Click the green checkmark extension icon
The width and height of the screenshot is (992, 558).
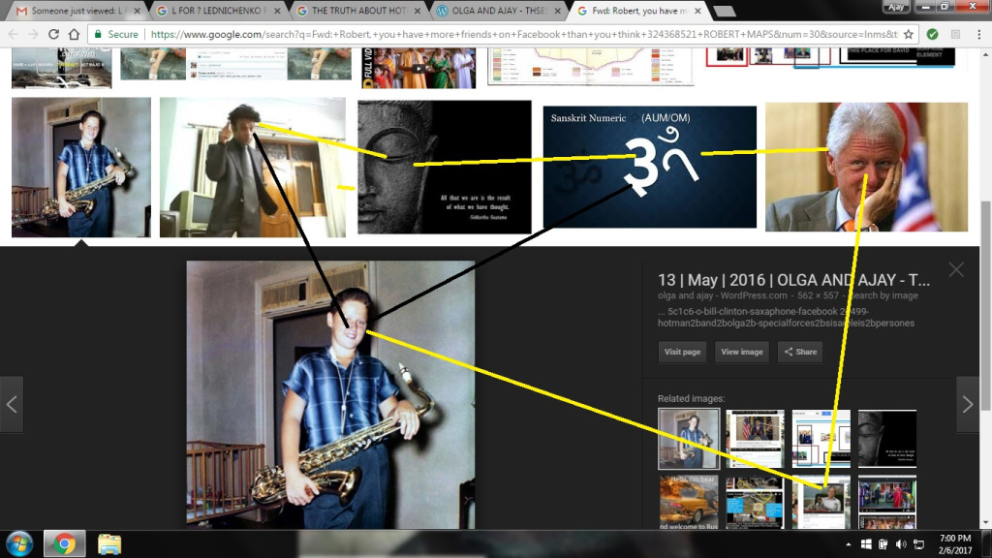933,34
